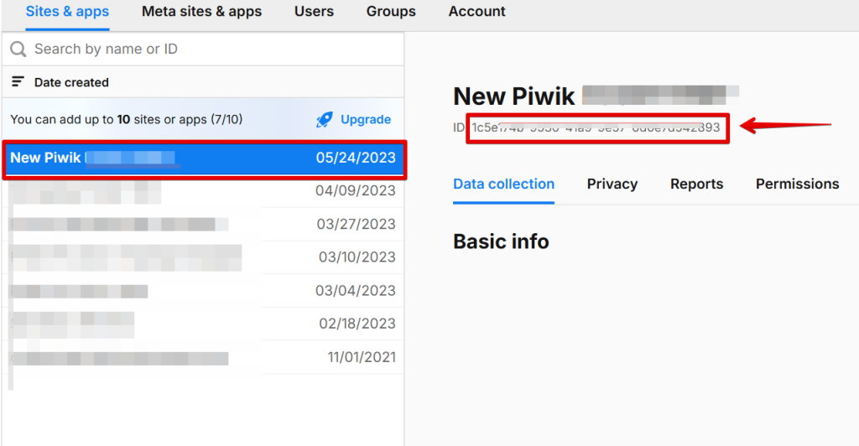
Task: Select the New Piwik site row dated 05/24/2023
Action: (204, 158)
